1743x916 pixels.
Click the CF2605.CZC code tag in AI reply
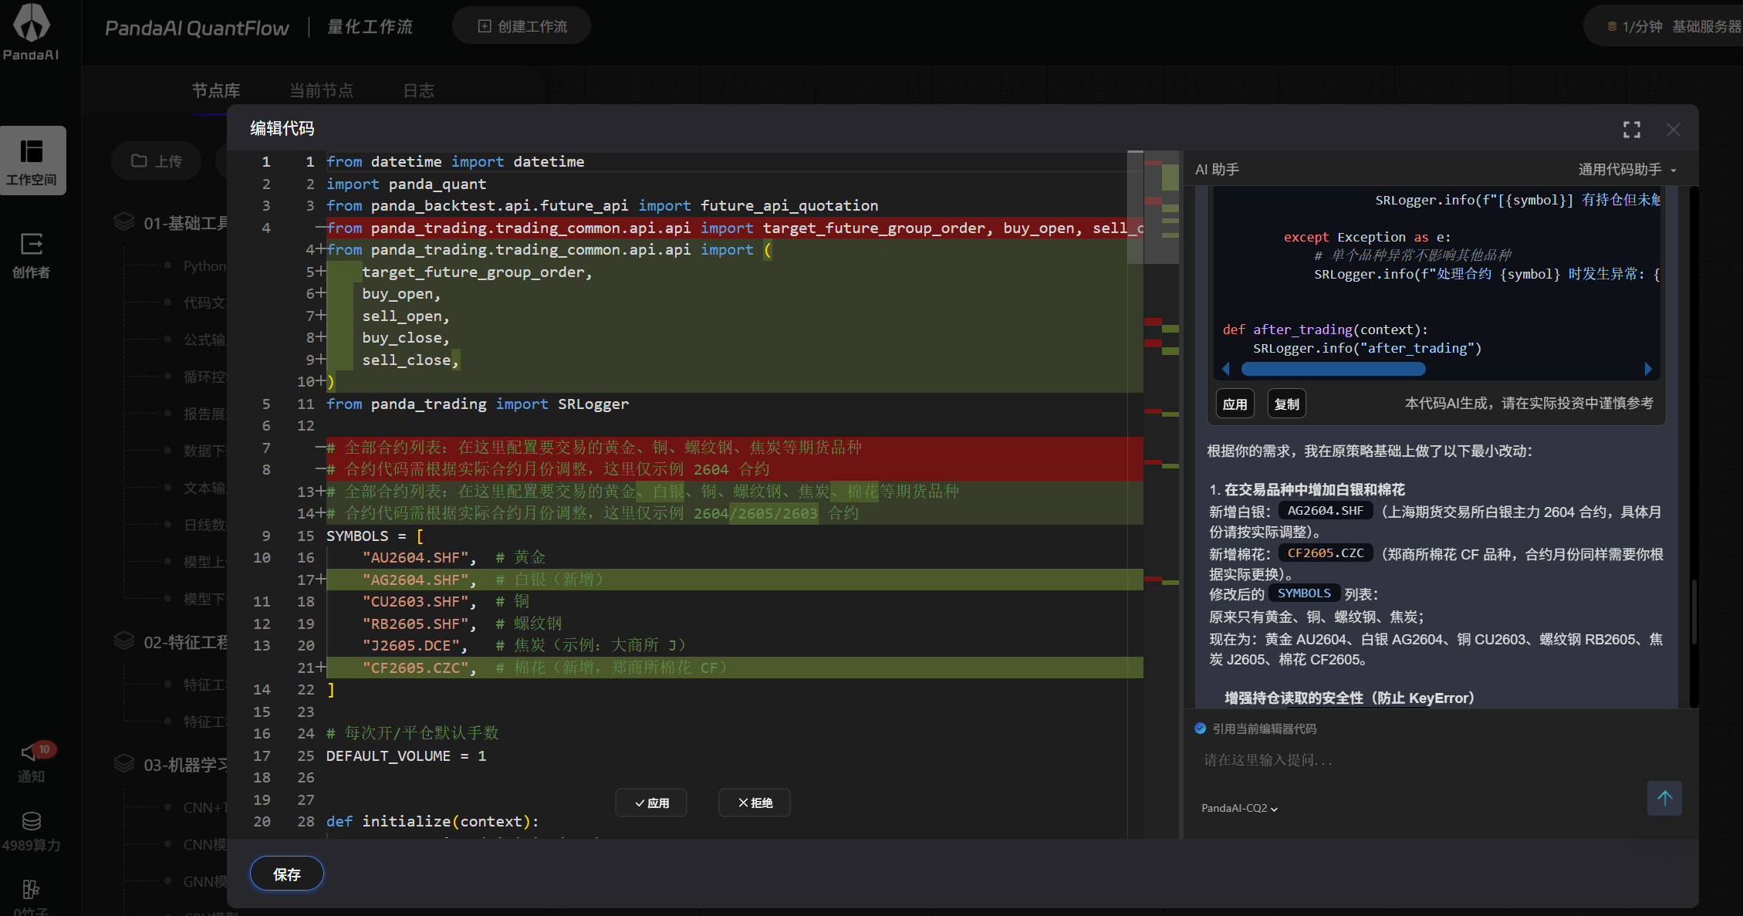1325,553
